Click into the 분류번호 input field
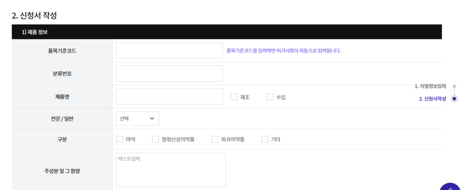The width and height of the screenshot is (468, 190). [x=169, y=74]
